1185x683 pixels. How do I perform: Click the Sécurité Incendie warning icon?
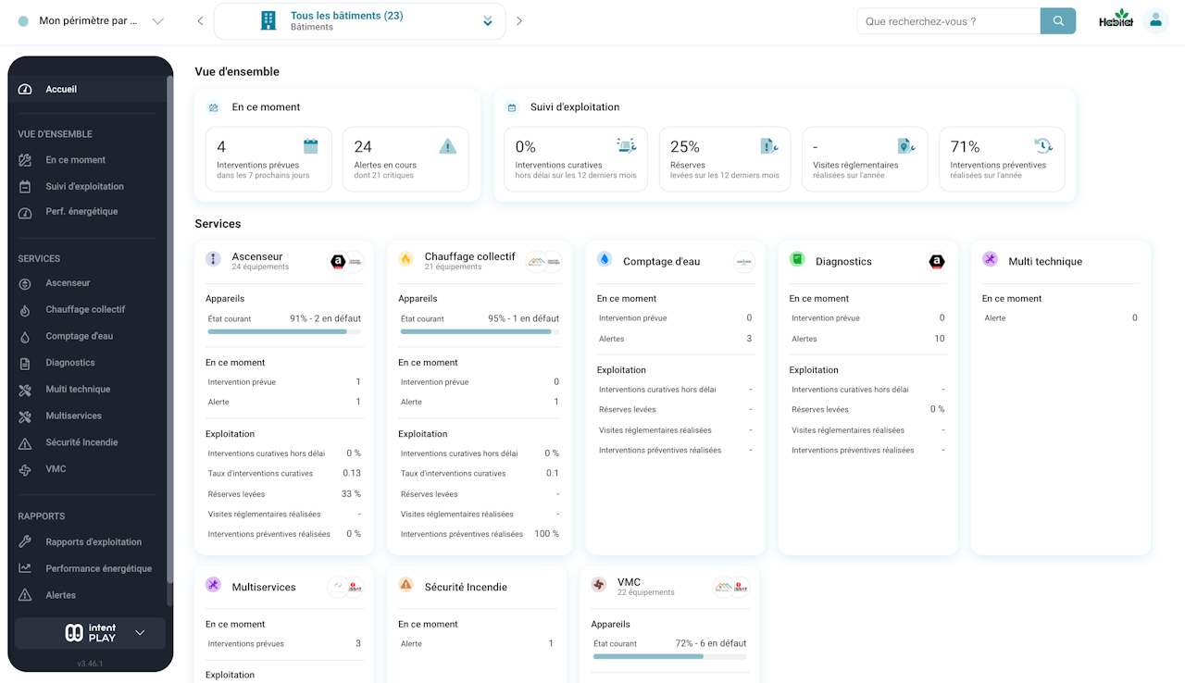point(405,586)
